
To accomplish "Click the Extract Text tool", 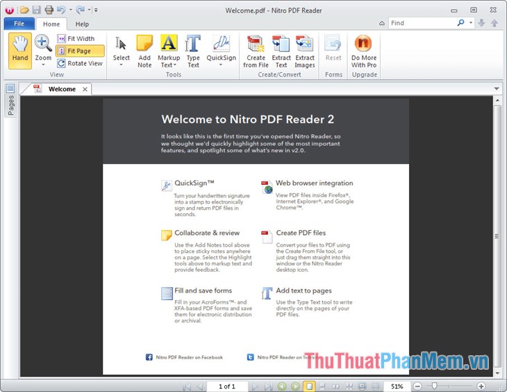I will pyautogui.click(x=281, y=51).
